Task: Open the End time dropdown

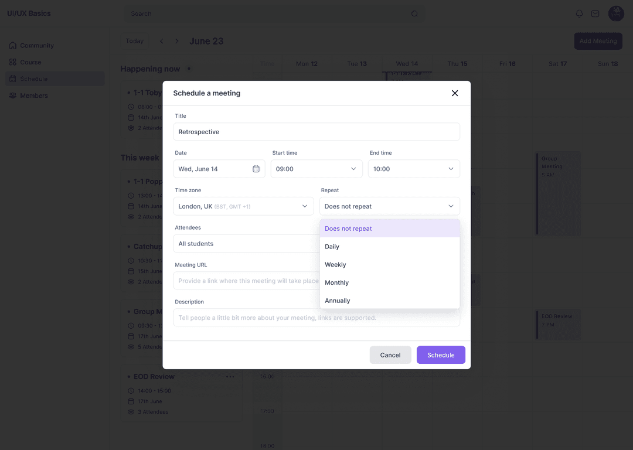Action: tap(414, 169)
